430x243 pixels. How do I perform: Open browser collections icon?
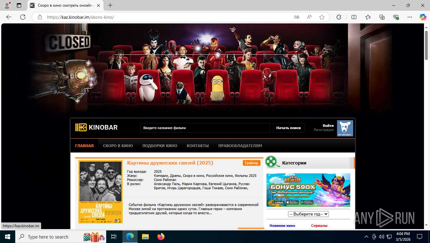pos(382,17)
